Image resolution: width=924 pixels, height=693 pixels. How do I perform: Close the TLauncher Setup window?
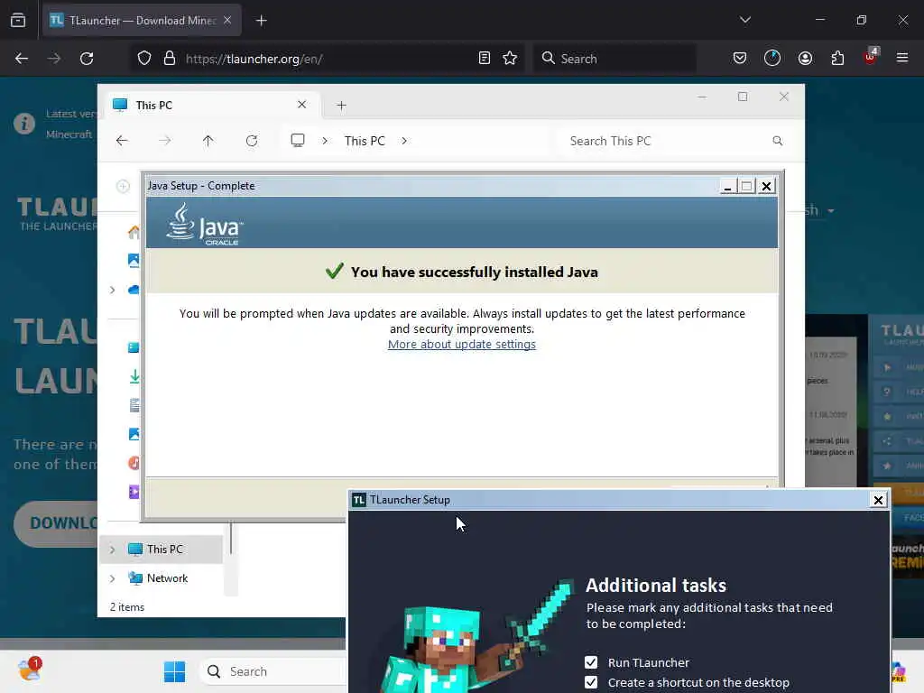pos(878,500)
